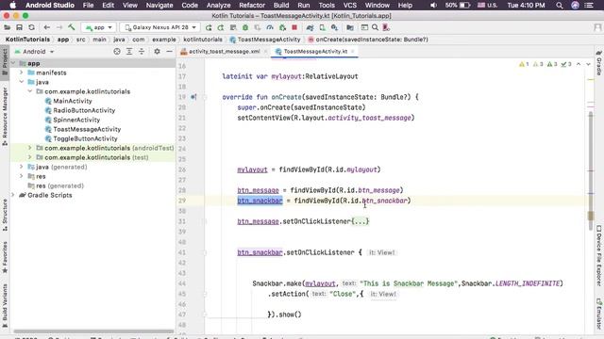Click the Rerun app toolbar icon

pyautogui.click(x=209, y=27)
